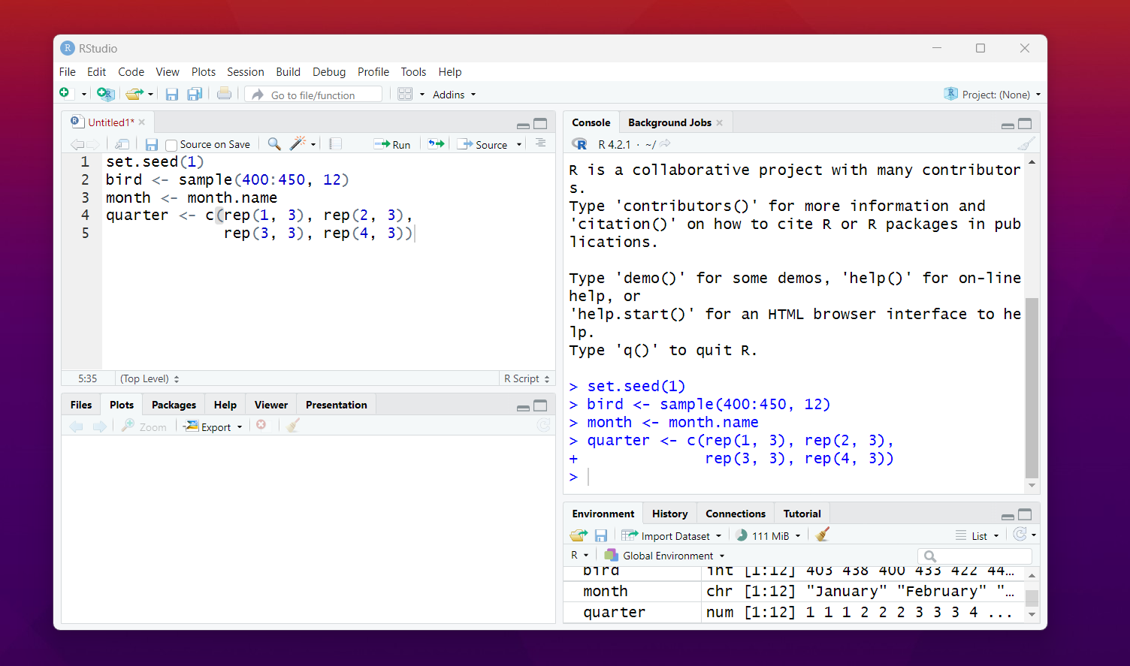1130x666 pixels.
Task: Click the code tools magic wand icon
Action: click(x=298, y=143)
